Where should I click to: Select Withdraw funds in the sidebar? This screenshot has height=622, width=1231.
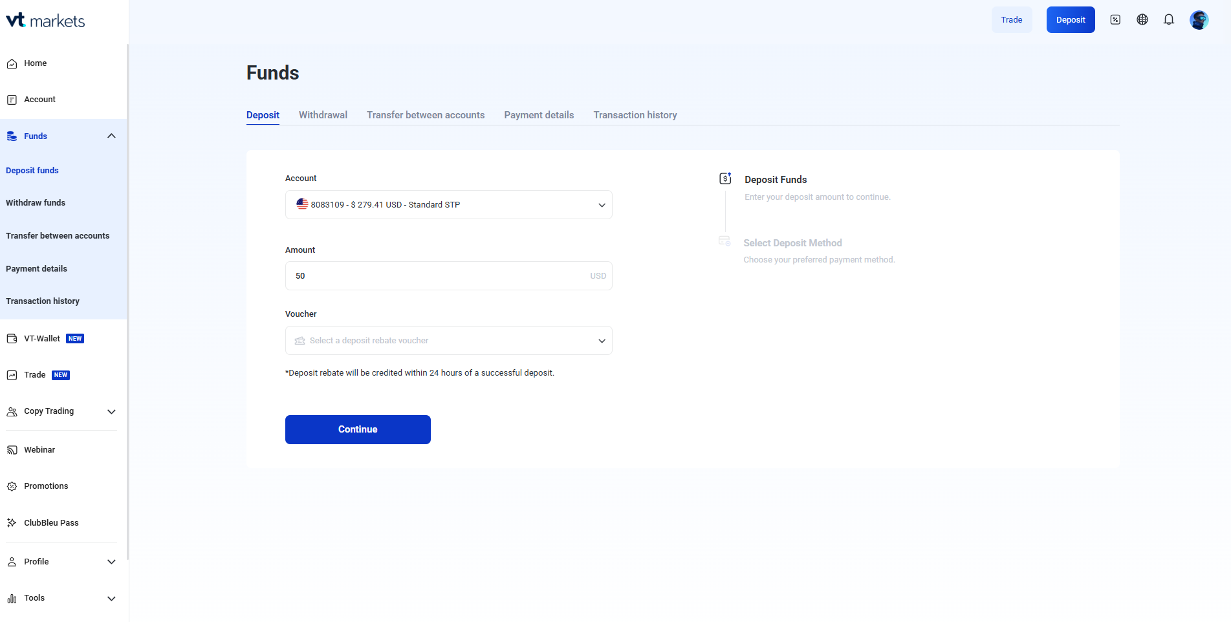pyautogui.click(x=36, y=203)
